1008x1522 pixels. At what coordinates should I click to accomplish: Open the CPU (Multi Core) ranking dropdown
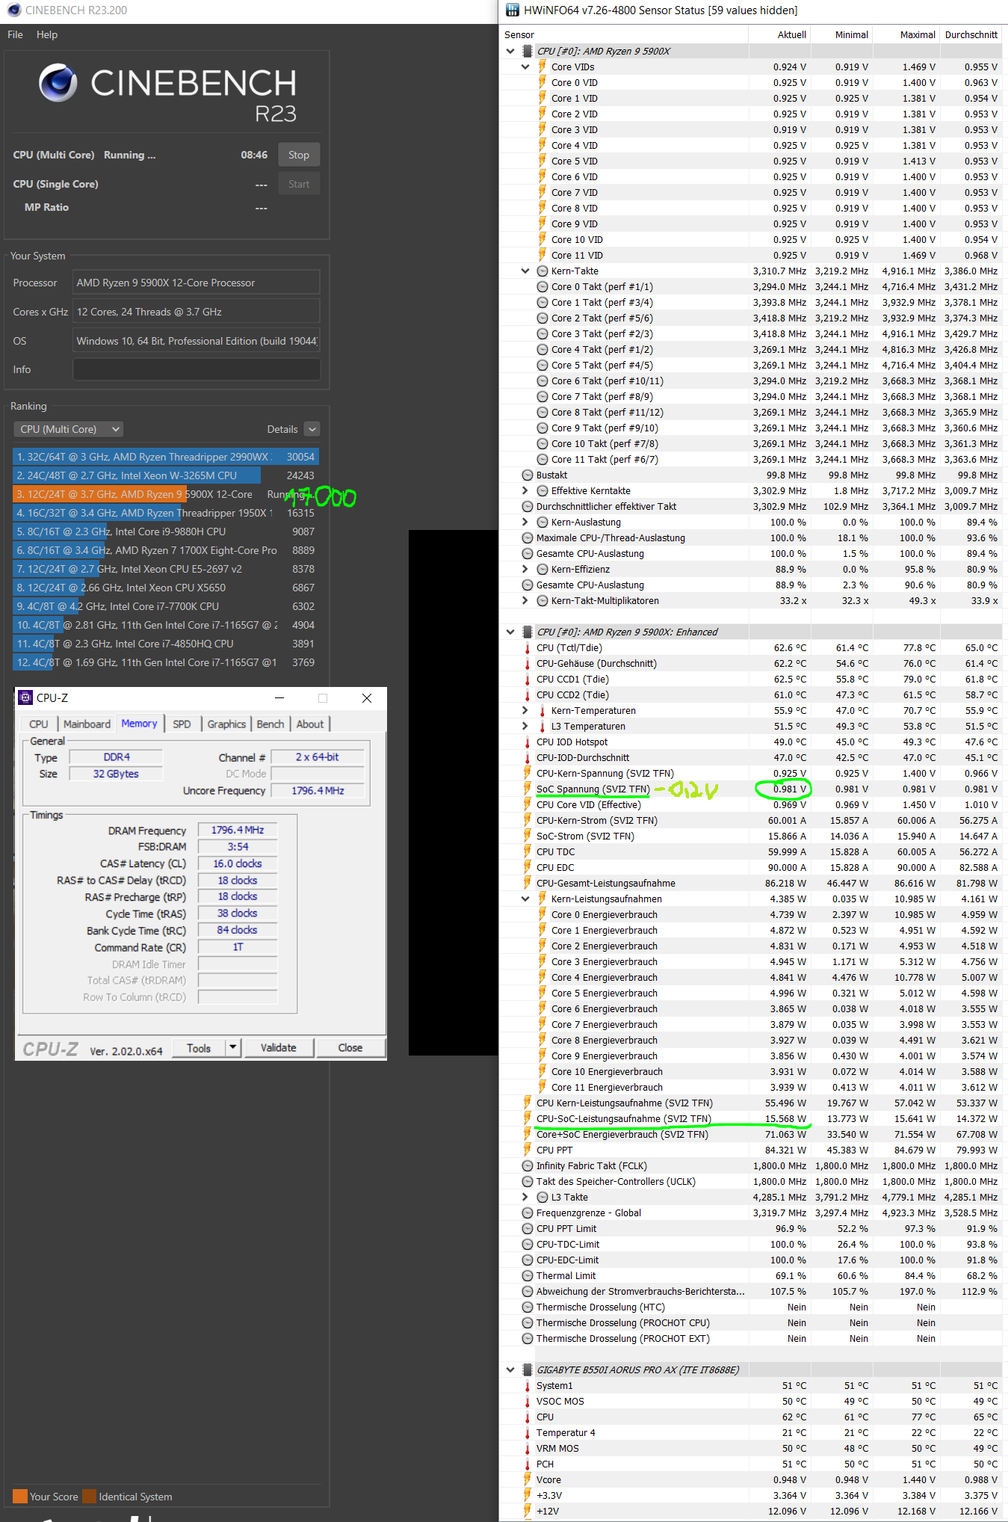click(x=69, y=429)
